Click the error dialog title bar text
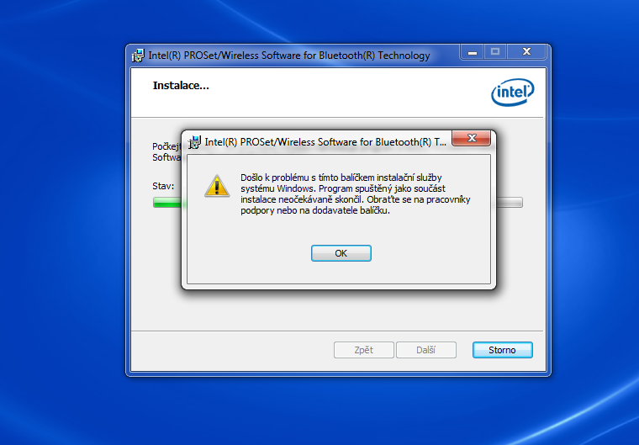Viewport: 639px width, 445px height. (325, 142)
